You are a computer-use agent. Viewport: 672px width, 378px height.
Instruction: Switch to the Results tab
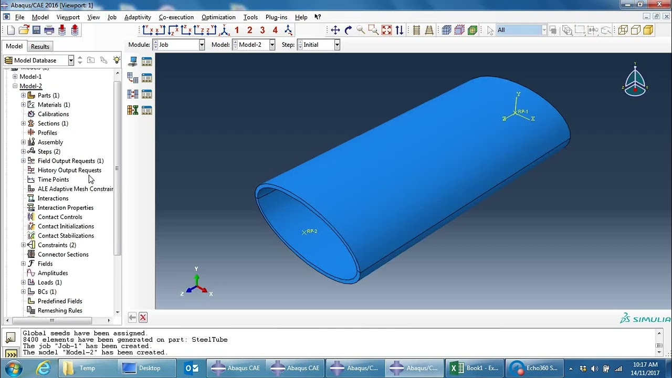click(x=40, y=47)
